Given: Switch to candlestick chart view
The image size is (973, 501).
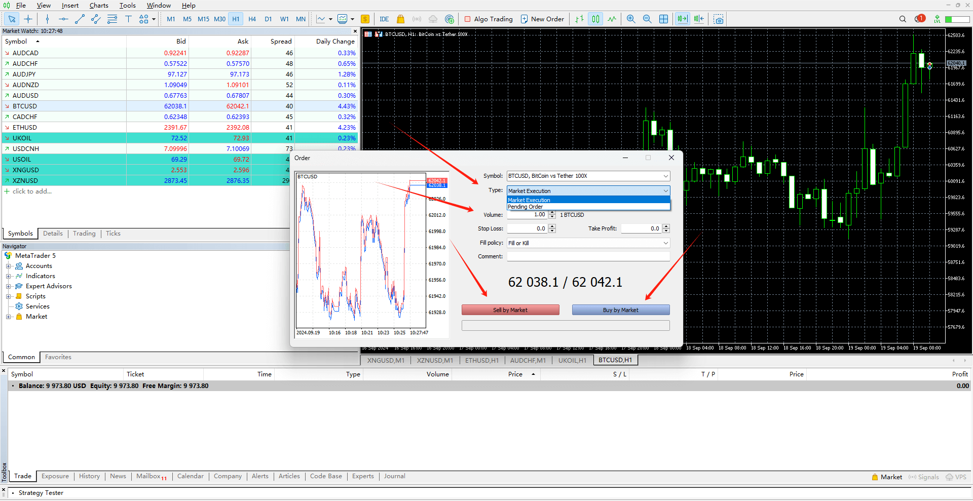Looking at the screenshot, I should point(595,19).
